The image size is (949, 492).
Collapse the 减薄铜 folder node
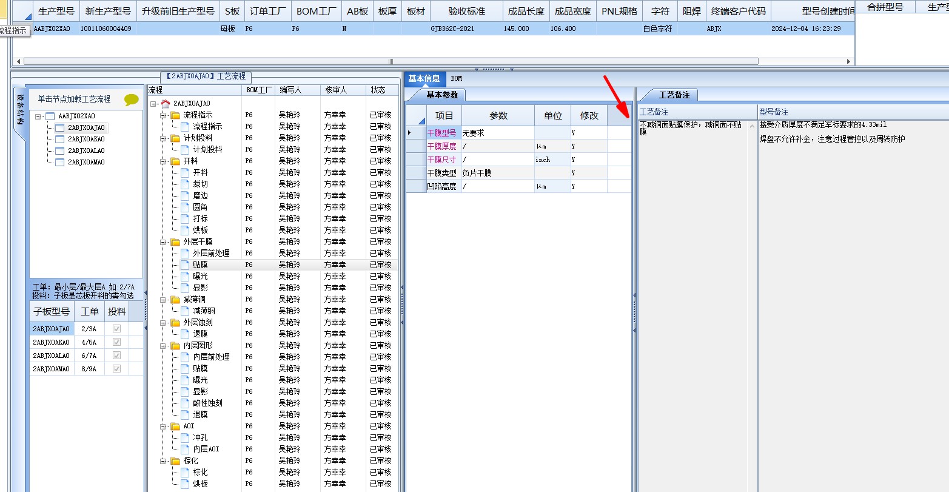pyautogui.click(x=164, y=300)
